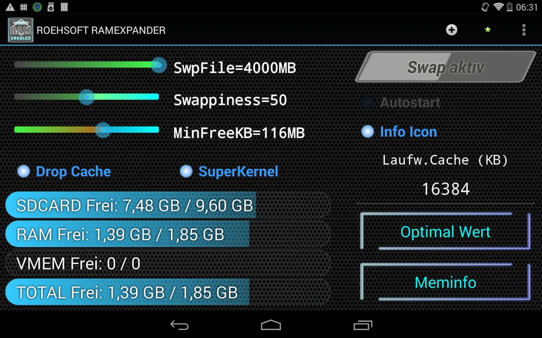Image resolution: width=542 pixels, height=338 pixels.
Task: Toggle the dimmed Autostart option
Action: pos(401,102)
